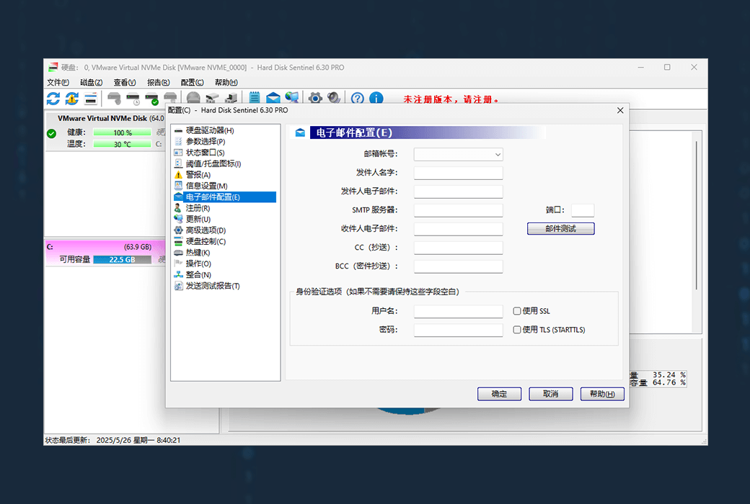Select 阈值/托盘图标(I) in the config tree
750x504 pixels.
[x=213, y=163]
